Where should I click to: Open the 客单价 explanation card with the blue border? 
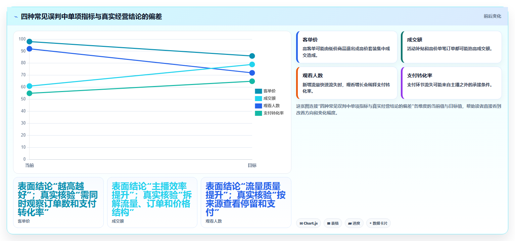[346, 47]
